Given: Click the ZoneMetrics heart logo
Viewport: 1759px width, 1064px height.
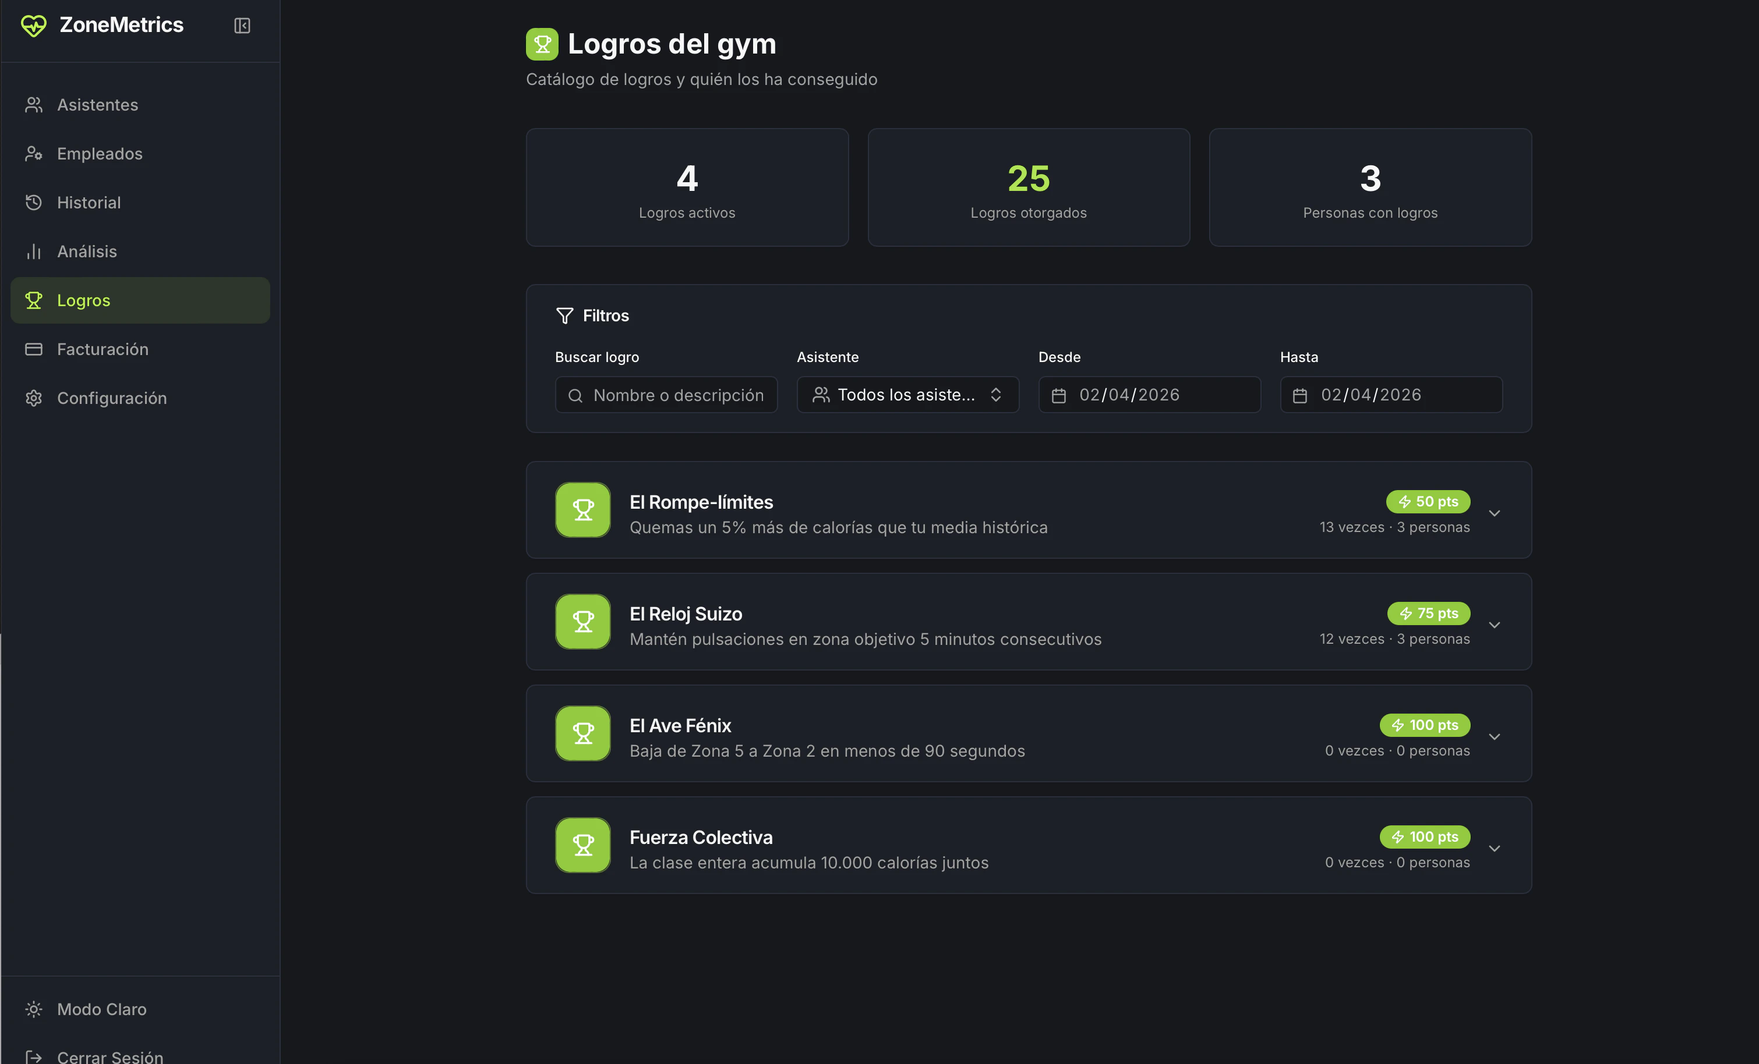Looking at the screenshot, I should point(34,26).
